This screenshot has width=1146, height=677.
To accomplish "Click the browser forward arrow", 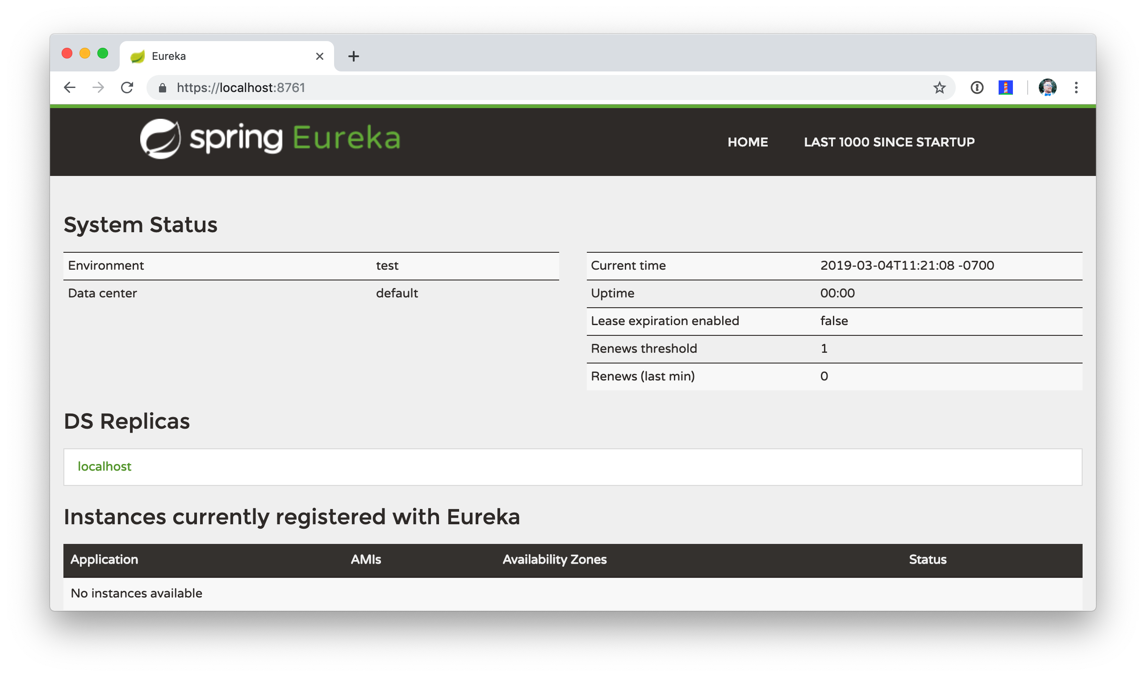I will coord(98,88).
